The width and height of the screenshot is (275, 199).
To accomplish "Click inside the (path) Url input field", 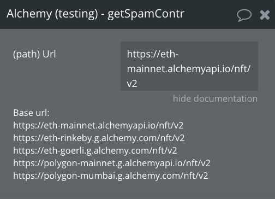I will (x=189, y=66).
